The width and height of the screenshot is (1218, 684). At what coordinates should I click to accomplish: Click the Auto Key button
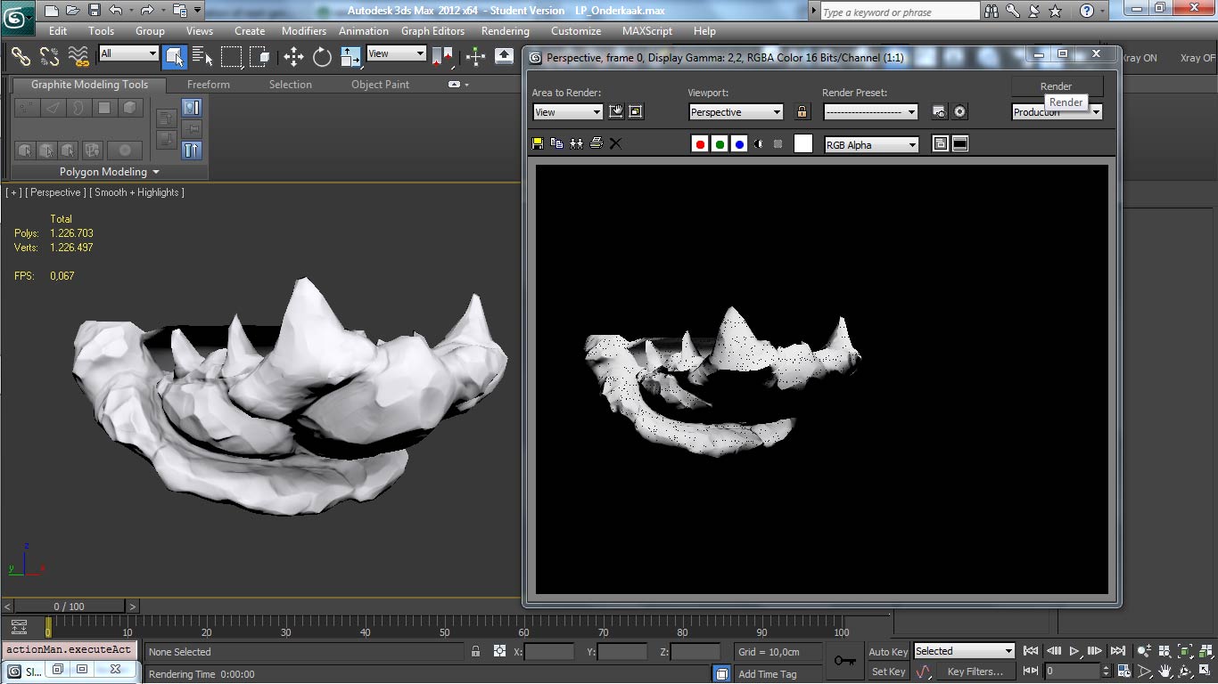click(x=888, y=652)
